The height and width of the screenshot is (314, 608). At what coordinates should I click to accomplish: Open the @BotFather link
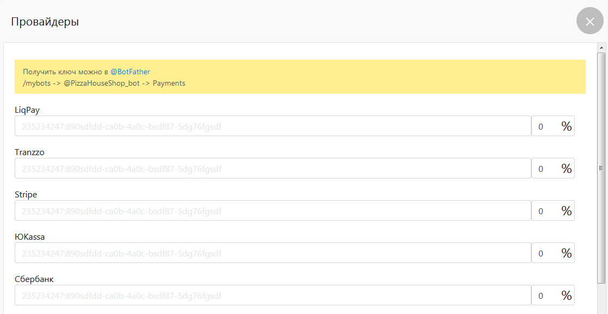point(130,72)
